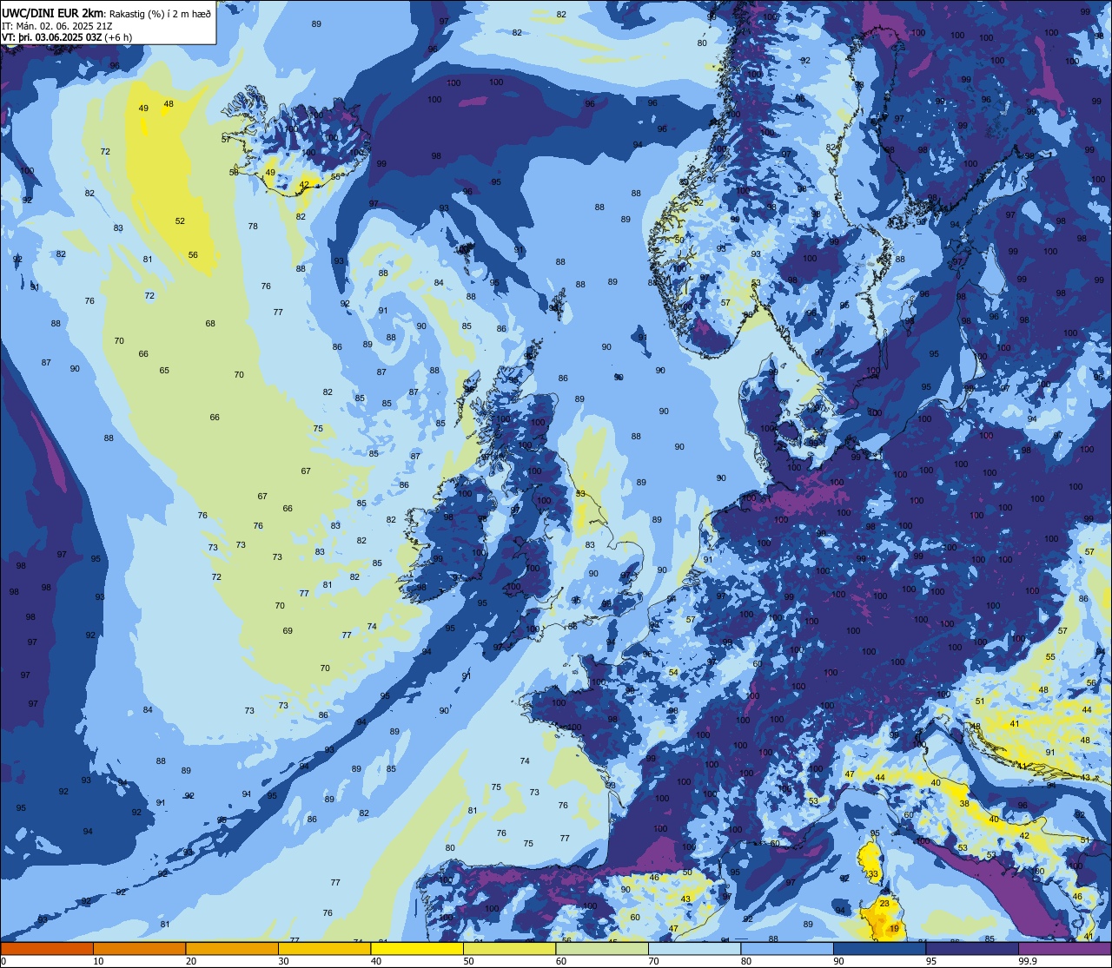Click the value 68 south of Iceland

click(210, 324)
